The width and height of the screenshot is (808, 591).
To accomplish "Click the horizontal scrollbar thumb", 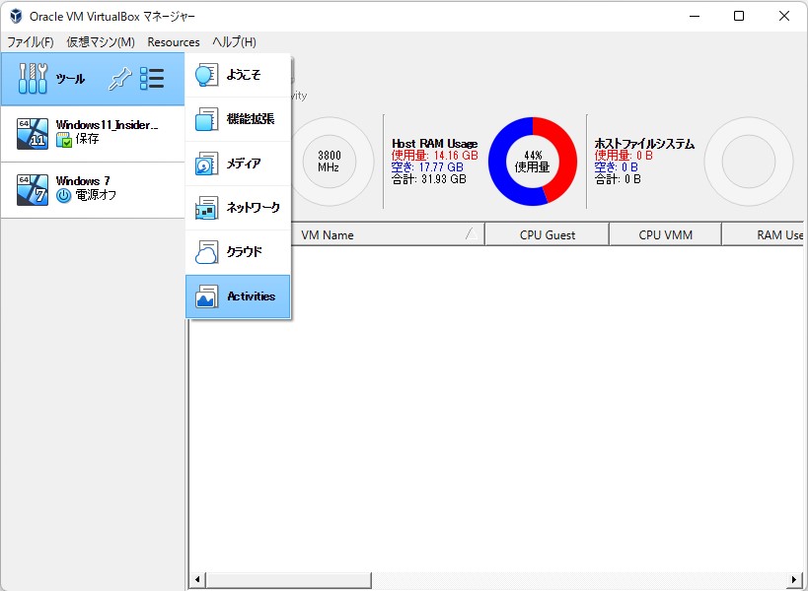I will point(288,580).
